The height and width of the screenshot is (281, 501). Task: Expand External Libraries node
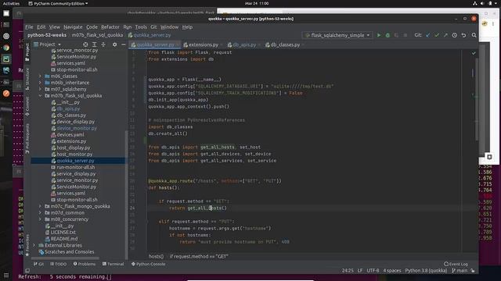[x=34, y=245]
